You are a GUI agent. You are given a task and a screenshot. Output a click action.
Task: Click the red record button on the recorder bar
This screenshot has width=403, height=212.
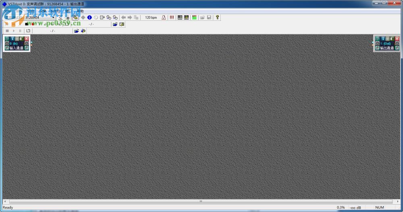[33, 24]
